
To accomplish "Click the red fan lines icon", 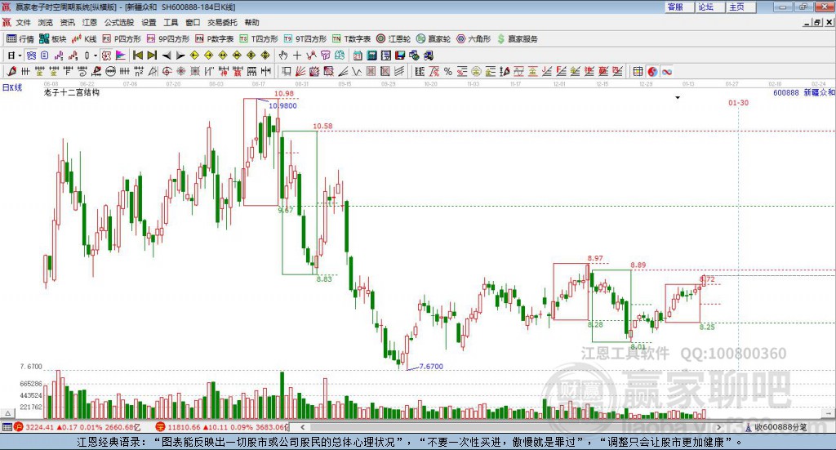I will click(300, 71).
